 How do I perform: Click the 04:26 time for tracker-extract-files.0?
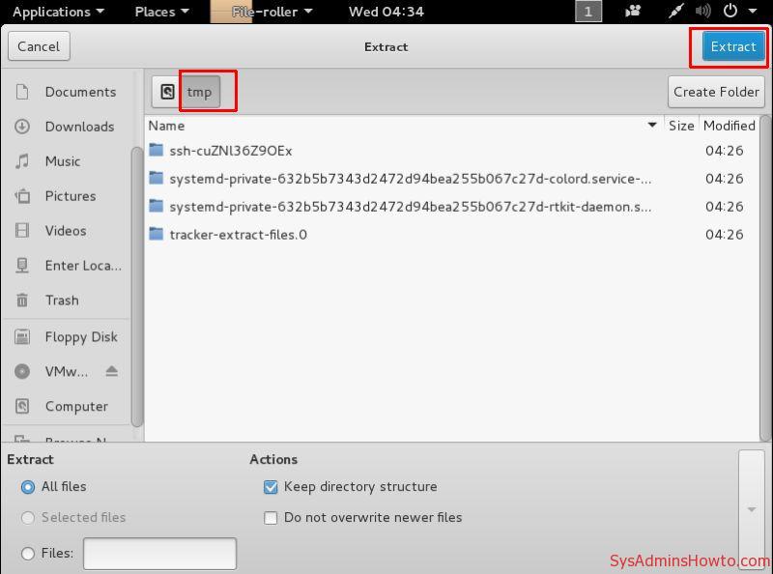pos(724,235)
